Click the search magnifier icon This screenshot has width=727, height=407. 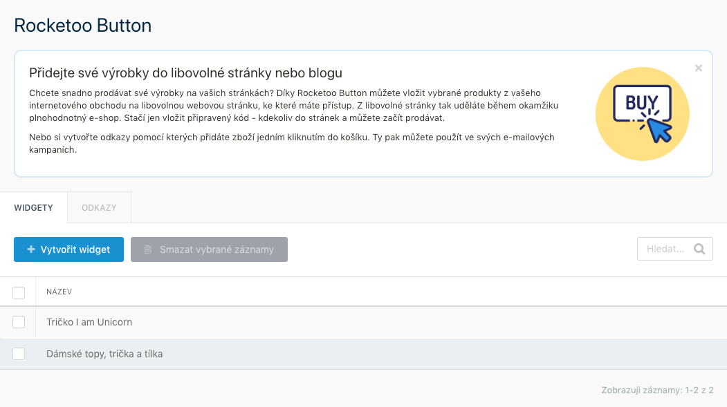tap(699, 249)
